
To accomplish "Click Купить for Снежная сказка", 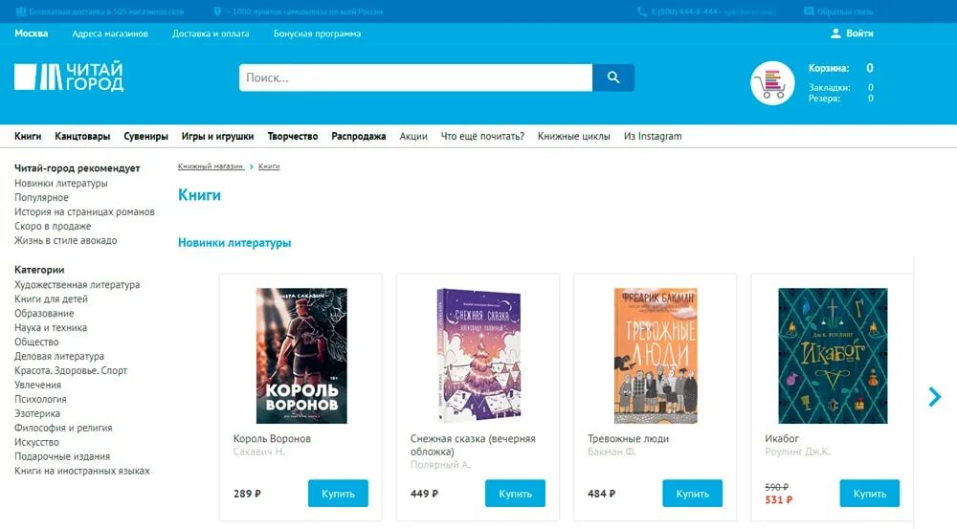I will point(515,493).
